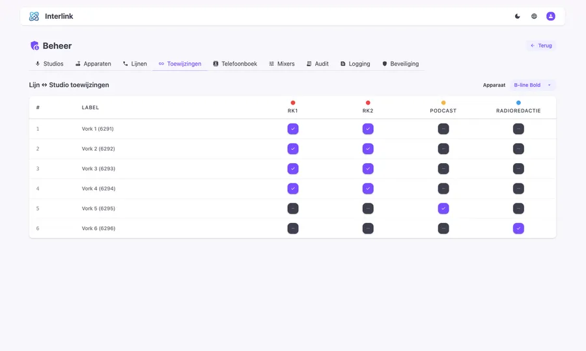Click the PODCAST column header
The height and width of the screenshot is (351, 586).
(x=443, y=110)
